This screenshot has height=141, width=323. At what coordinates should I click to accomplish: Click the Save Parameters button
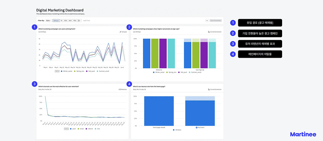[x=216, y=21]
